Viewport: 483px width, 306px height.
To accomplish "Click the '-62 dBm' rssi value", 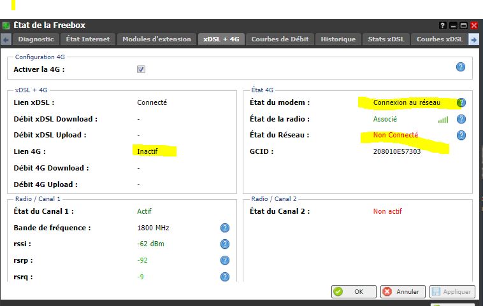I will pyautogui.click(x=150, y=244).
